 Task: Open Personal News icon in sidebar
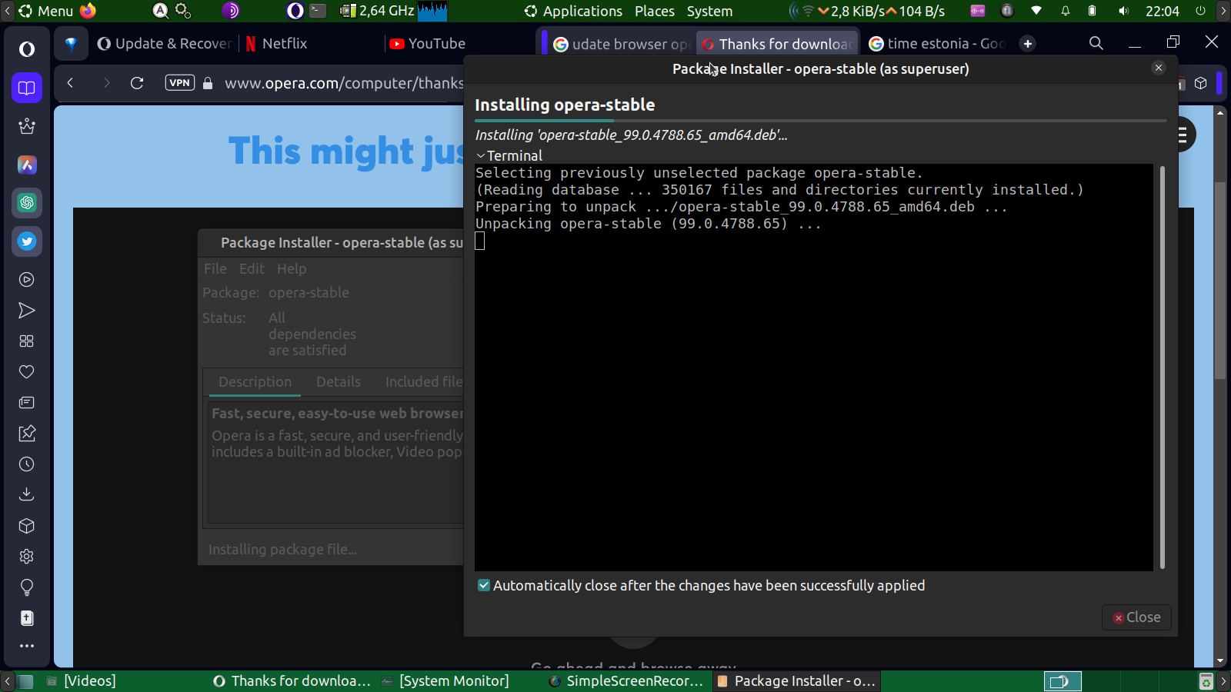(x=27, y=403)
